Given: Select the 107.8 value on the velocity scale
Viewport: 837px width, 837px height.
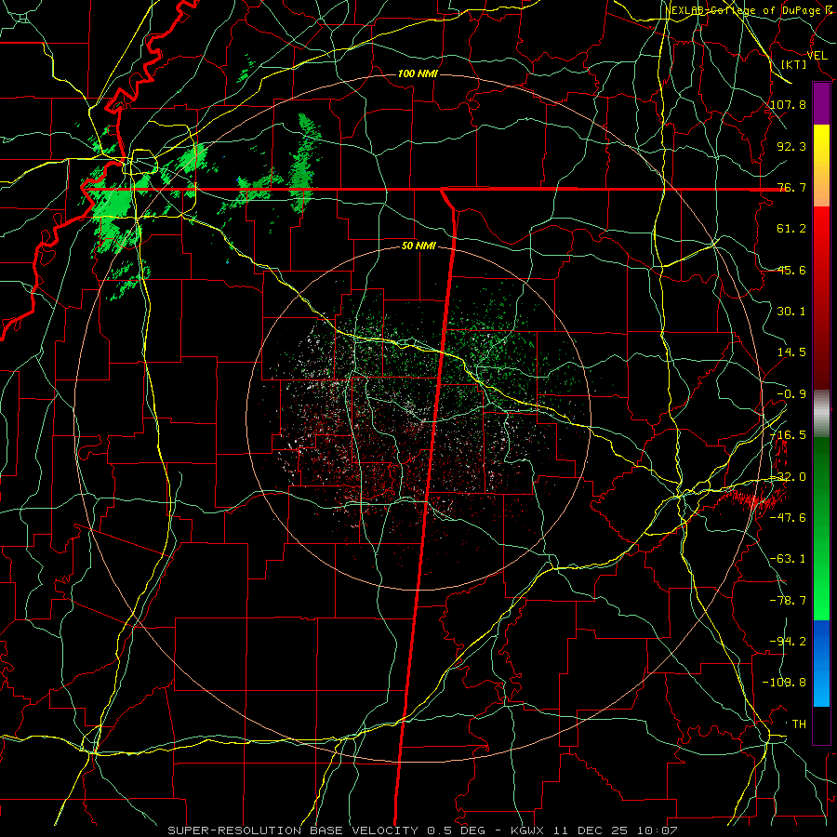Looking at the screenshot, I should click(788, 104).
